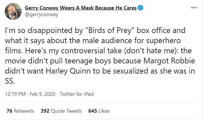The image size is (204, 120).
Task: View the 645 Likes list
Action: (x=99, y=111)
